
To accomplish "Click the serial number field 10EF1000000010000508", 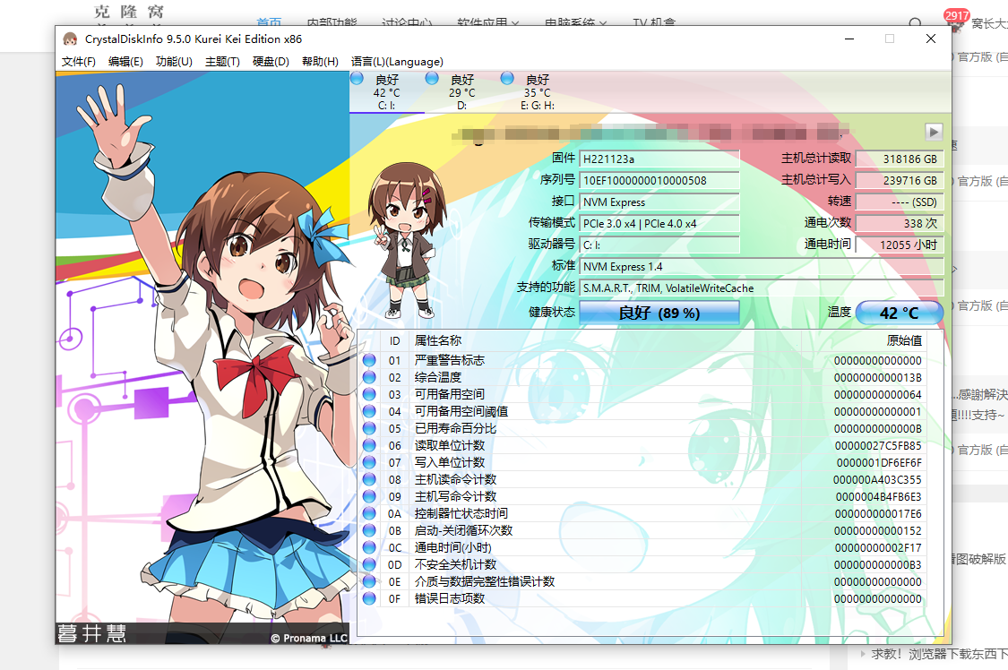I will click(659, 181).
